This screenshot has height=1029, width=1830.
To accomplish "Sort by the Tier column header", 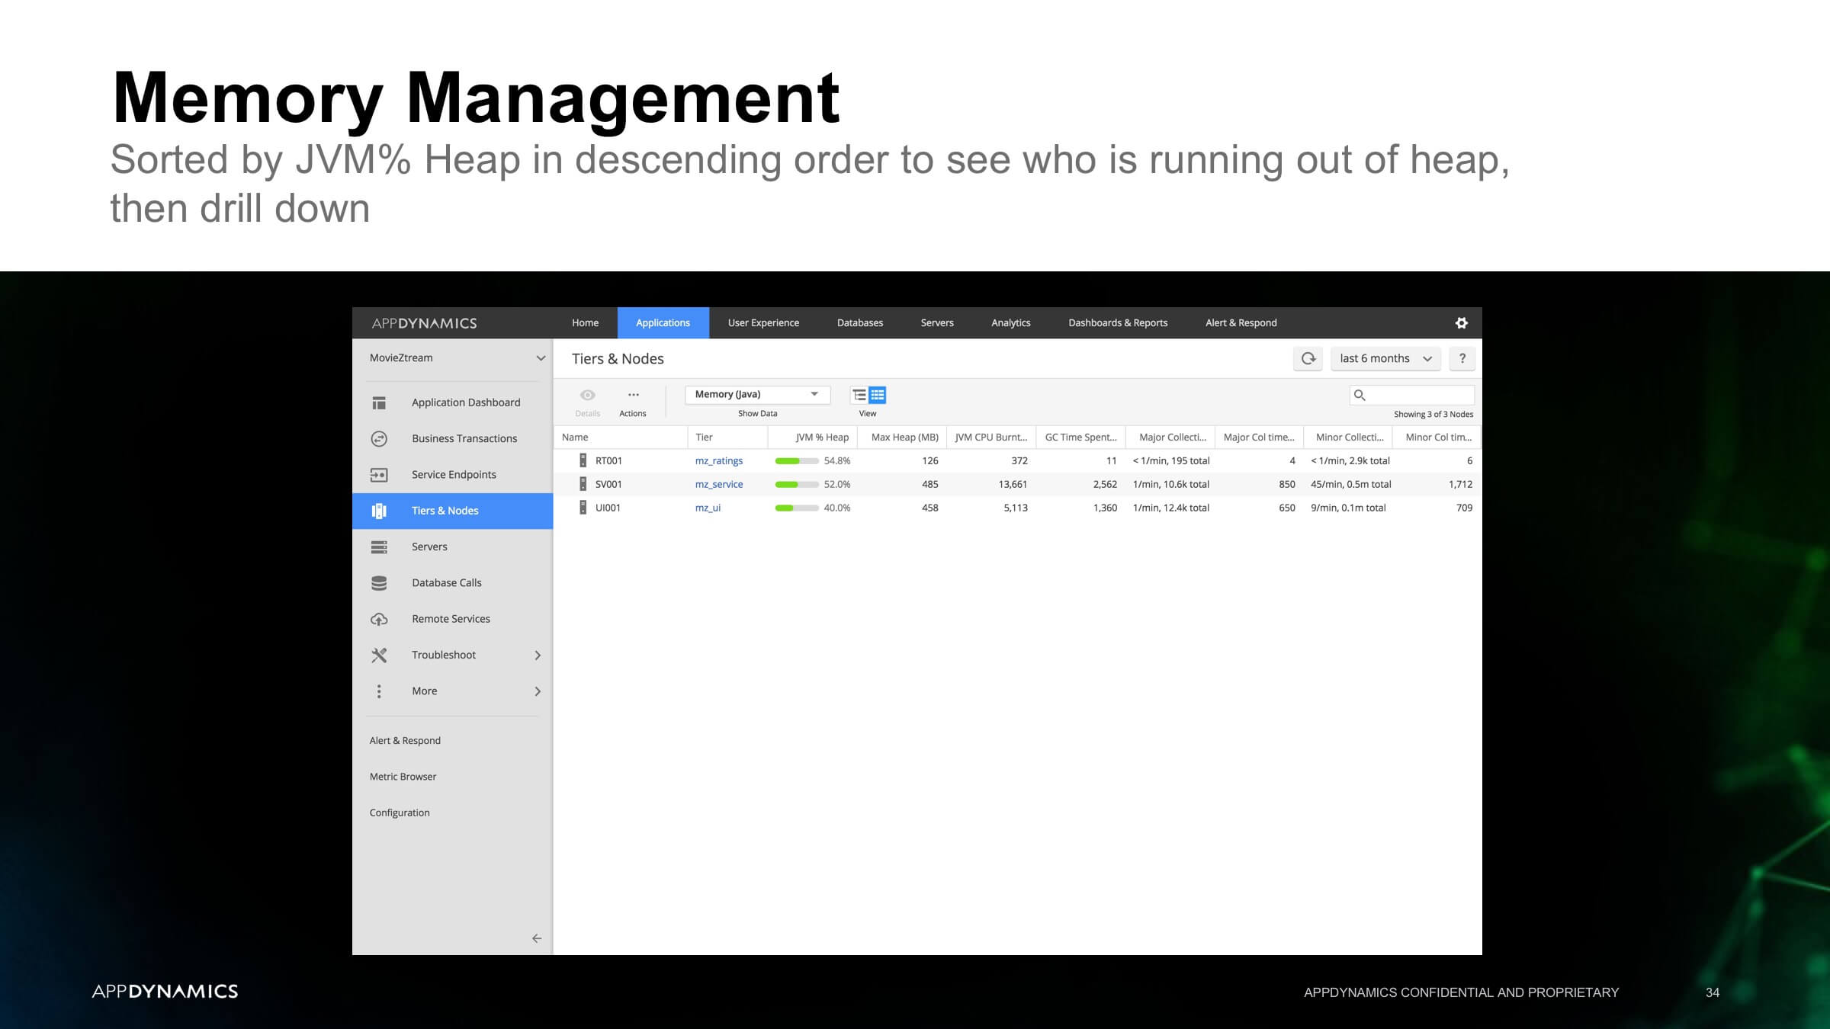I will pyautogui.click(x=728, y=438).
